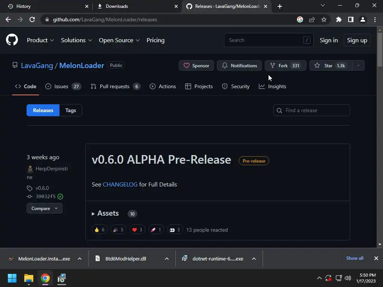Close the downloads bar

pos(376,258)
